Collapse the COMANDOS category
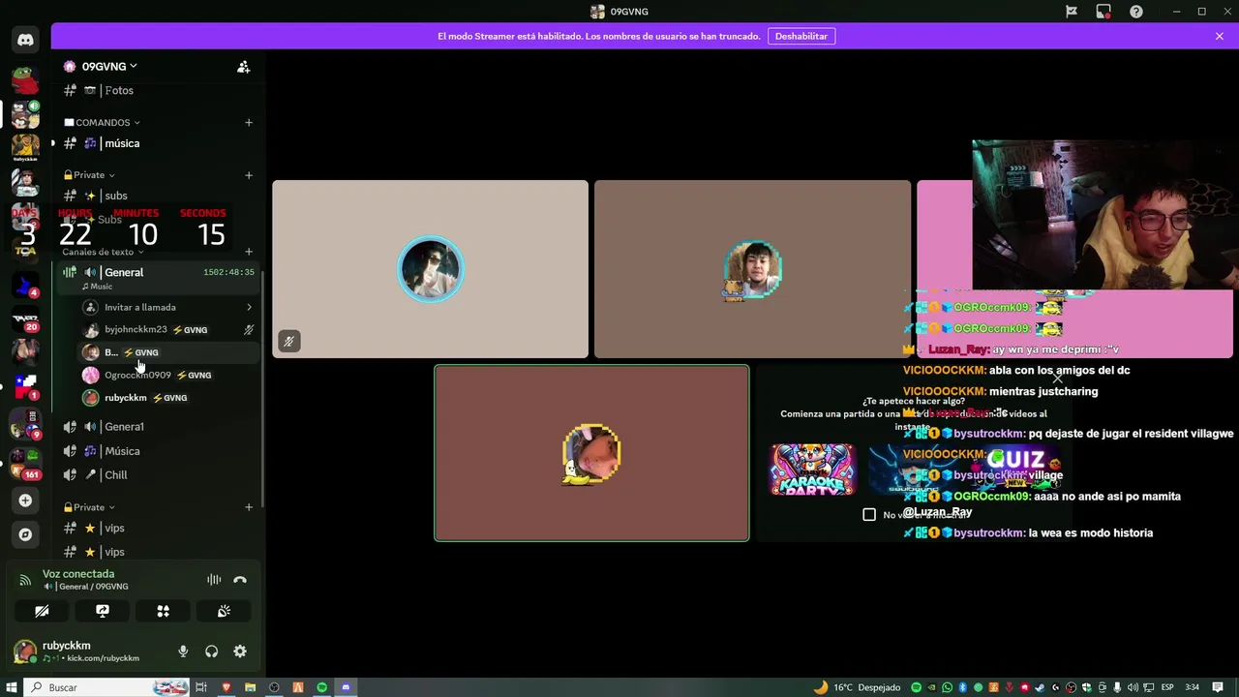1239x697 pixels. click(x=102, y=123)
